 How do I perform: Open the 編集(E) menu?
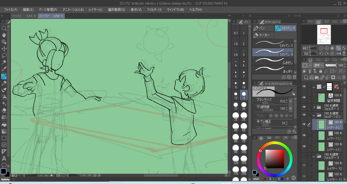[x=28, y=10]
